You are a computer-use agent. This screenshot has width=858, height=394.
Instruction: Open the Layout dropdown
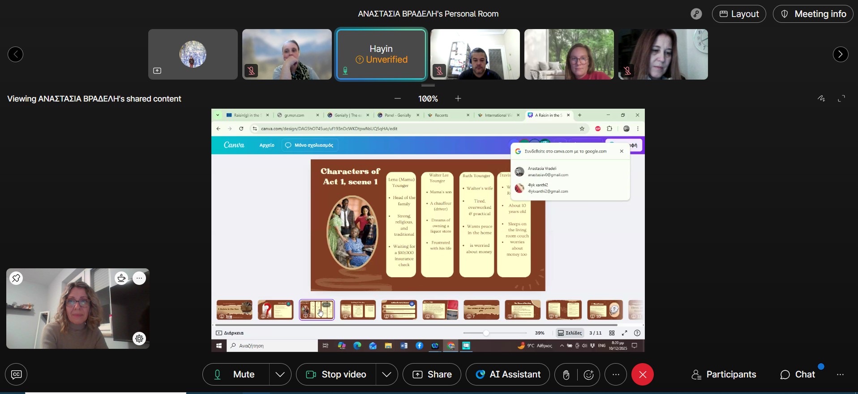(739, 14)
